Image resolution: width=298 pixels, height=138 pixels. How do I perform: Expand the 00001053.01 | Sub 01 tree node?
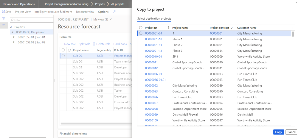point(14,37)
